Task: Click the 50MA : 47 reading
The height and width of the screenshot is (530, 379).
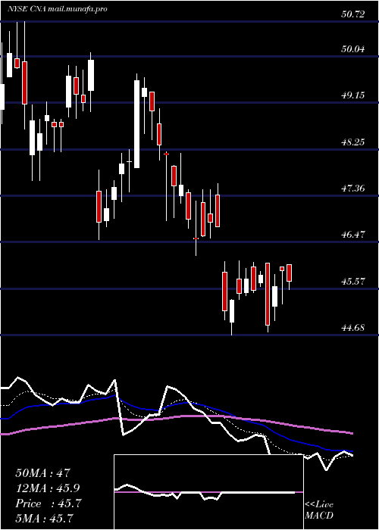Action: (42, 473)
